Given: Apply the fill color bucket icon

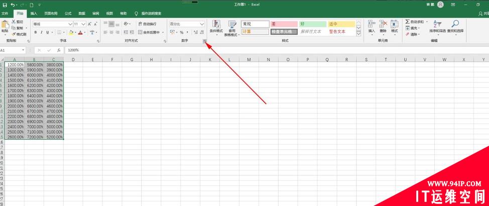Looking at the screenshot, I should pos(71,32).
